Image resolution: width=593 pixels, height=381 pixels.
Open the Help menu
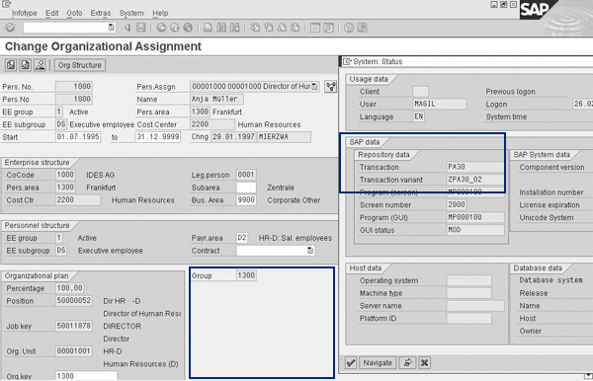click(160, 13)
